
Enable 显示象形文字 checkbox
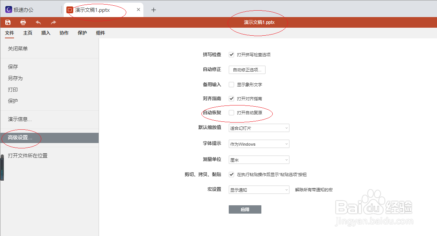click(x=231, y=84)
